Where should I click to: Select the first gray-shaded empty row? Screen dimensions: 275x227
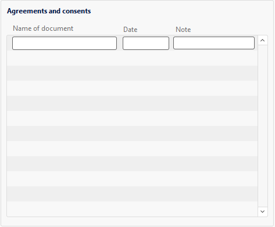(x=132, y=73)
